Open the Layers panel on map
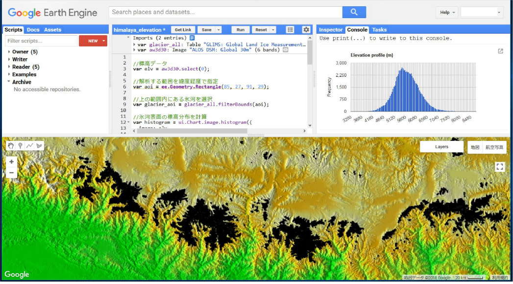 (441, 147)
